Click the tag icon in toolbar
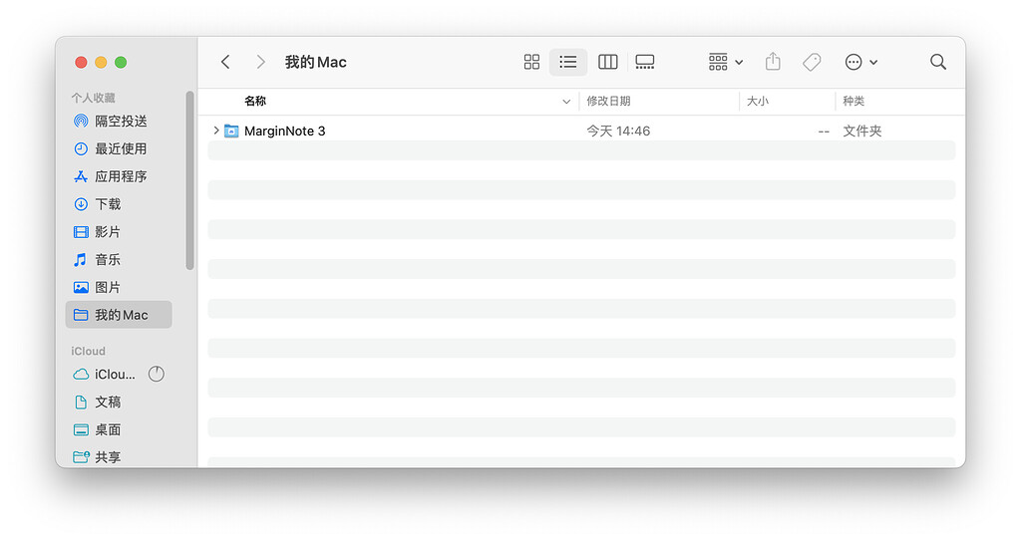 point(812,62)
